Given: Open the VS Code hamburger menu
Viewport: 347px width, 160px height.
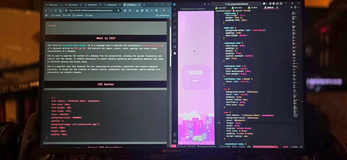Looking at the screenshot, I should pyautogui.click(x=175, y=9).
